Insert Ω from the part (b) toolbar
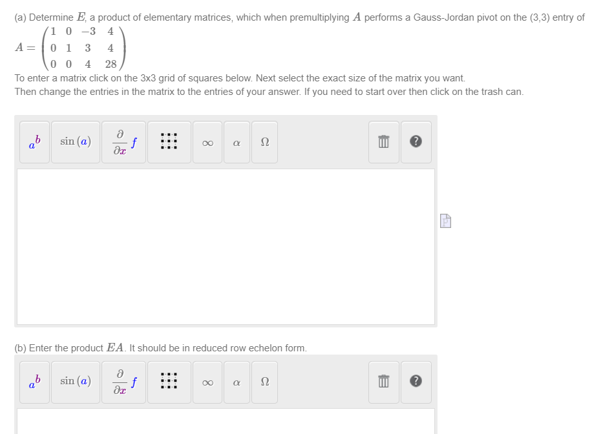 click(264, 382)
